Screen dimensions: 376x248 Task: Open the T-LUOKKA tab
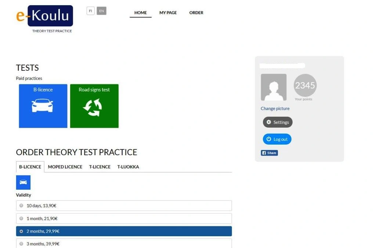(128, 167)
